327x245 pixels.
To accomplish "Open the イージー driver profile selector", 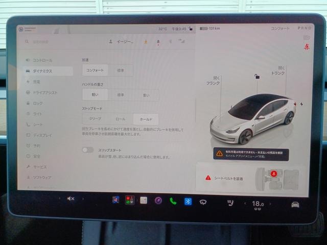I will [121, 42].
